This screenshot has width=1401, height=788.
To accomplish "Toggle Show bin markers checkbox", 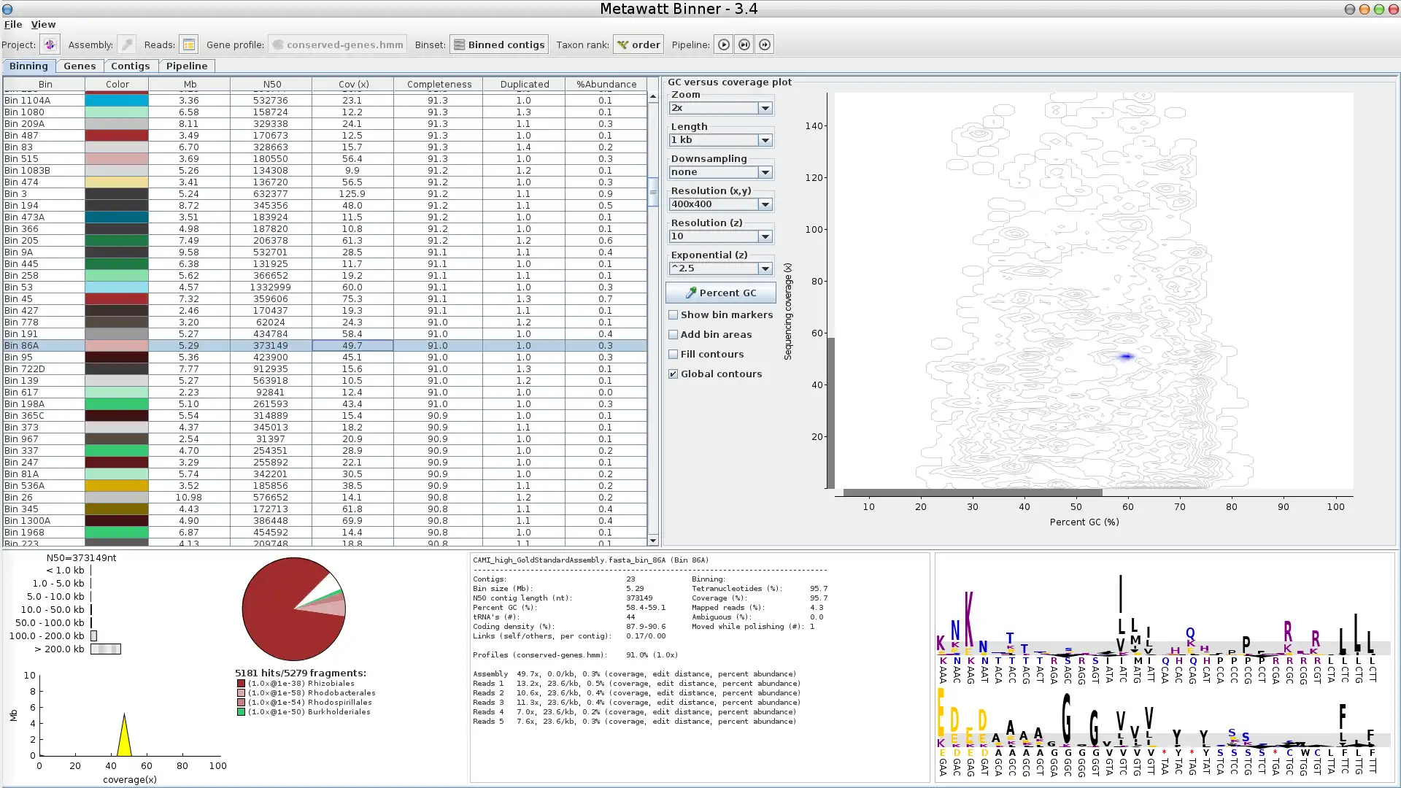I will [673, 314].
